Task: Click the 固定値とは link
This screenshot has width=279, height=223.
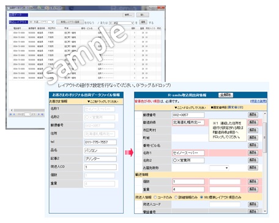Action: coord(235,107)
